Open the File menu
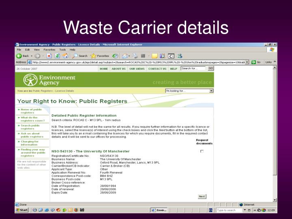Viewport: 292px width, 219px height. pos(19,50)
